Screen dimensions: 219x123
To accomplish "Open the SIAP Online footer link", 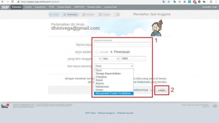I will (x=90, y=113).
